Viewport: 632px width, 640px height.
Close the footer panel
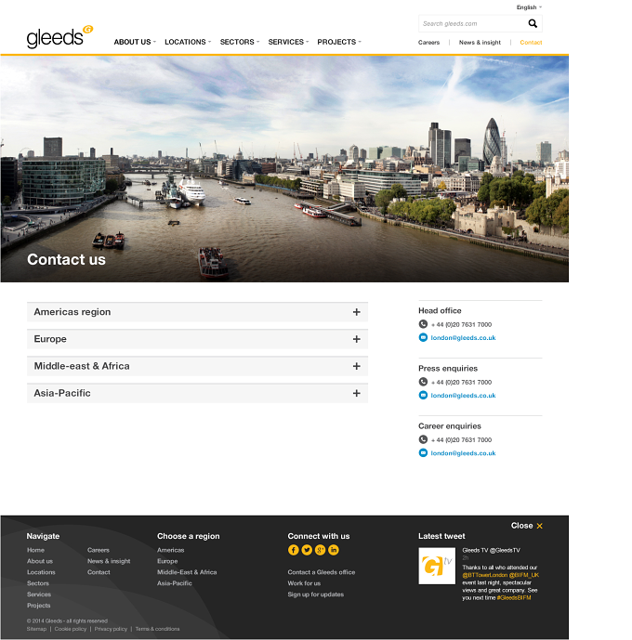(x=527, y=526)
